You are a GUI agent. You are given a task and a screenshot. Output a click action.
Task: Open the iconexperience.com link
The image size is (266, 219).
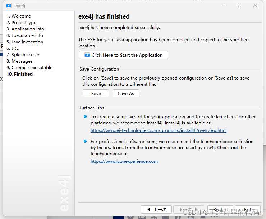pos(124,161)
